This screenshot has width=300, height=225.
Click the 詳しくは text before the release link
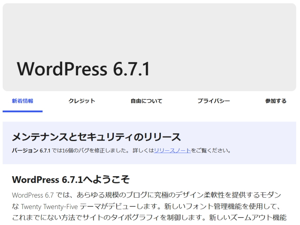click(143, 151)
